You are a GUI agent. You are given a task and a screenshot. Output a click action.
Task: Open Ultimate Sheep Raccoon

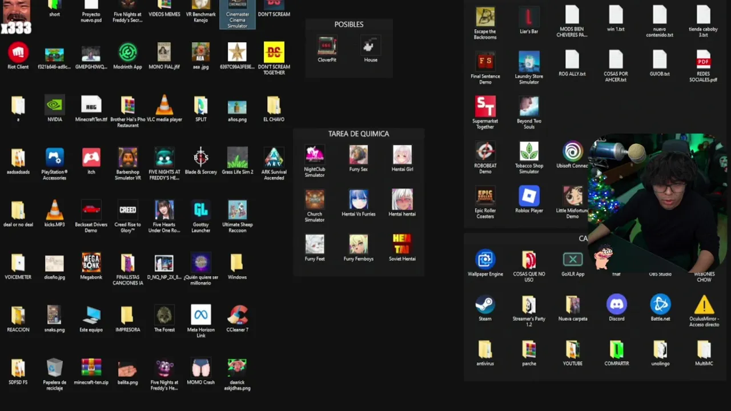237,211
